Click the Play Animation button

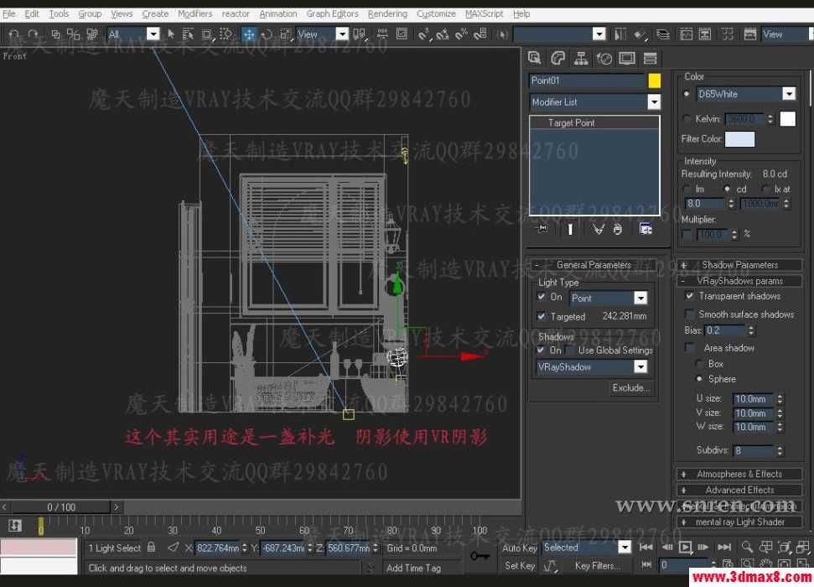(685, 547)
